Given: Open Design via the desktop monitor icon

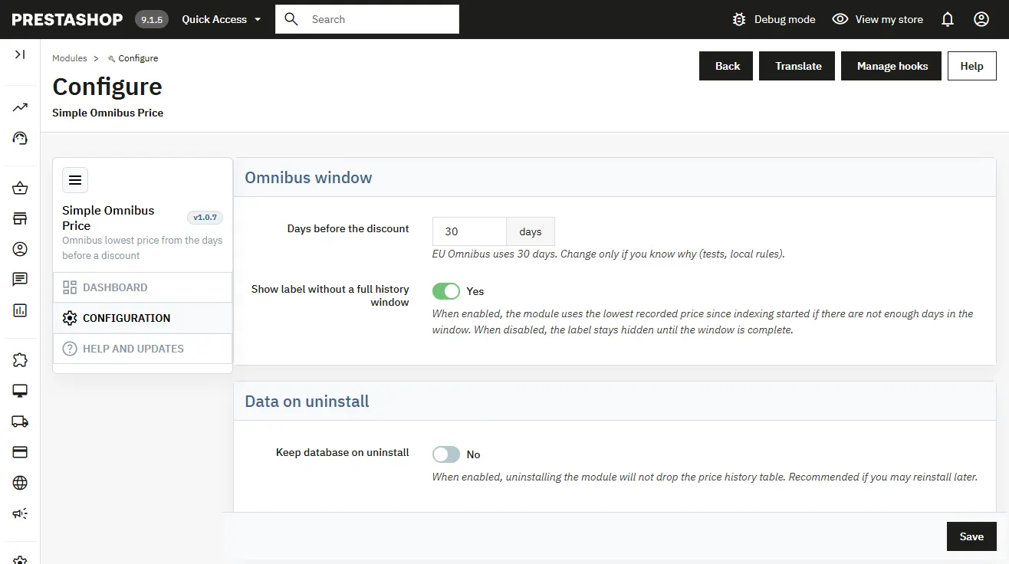Looking at the screenshot, I should click(x=20, y=391).
